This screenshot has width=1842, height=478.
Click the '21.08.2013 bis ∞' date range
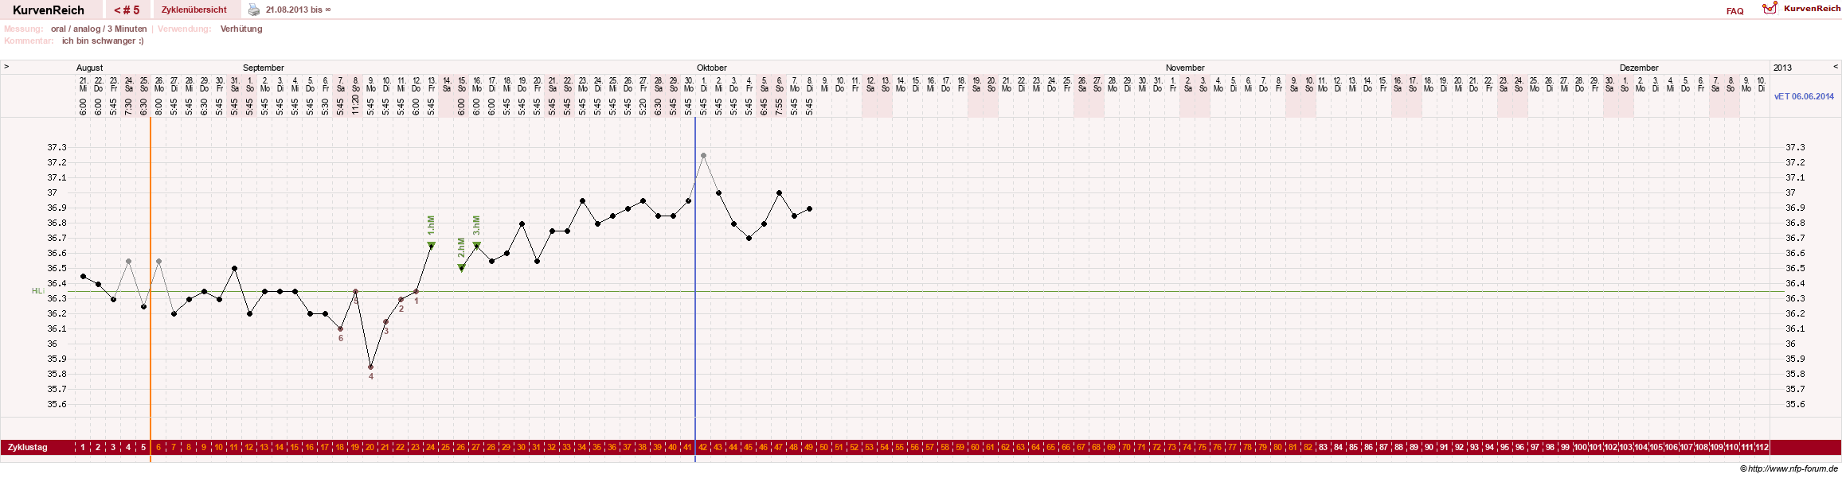click(298, 10)
